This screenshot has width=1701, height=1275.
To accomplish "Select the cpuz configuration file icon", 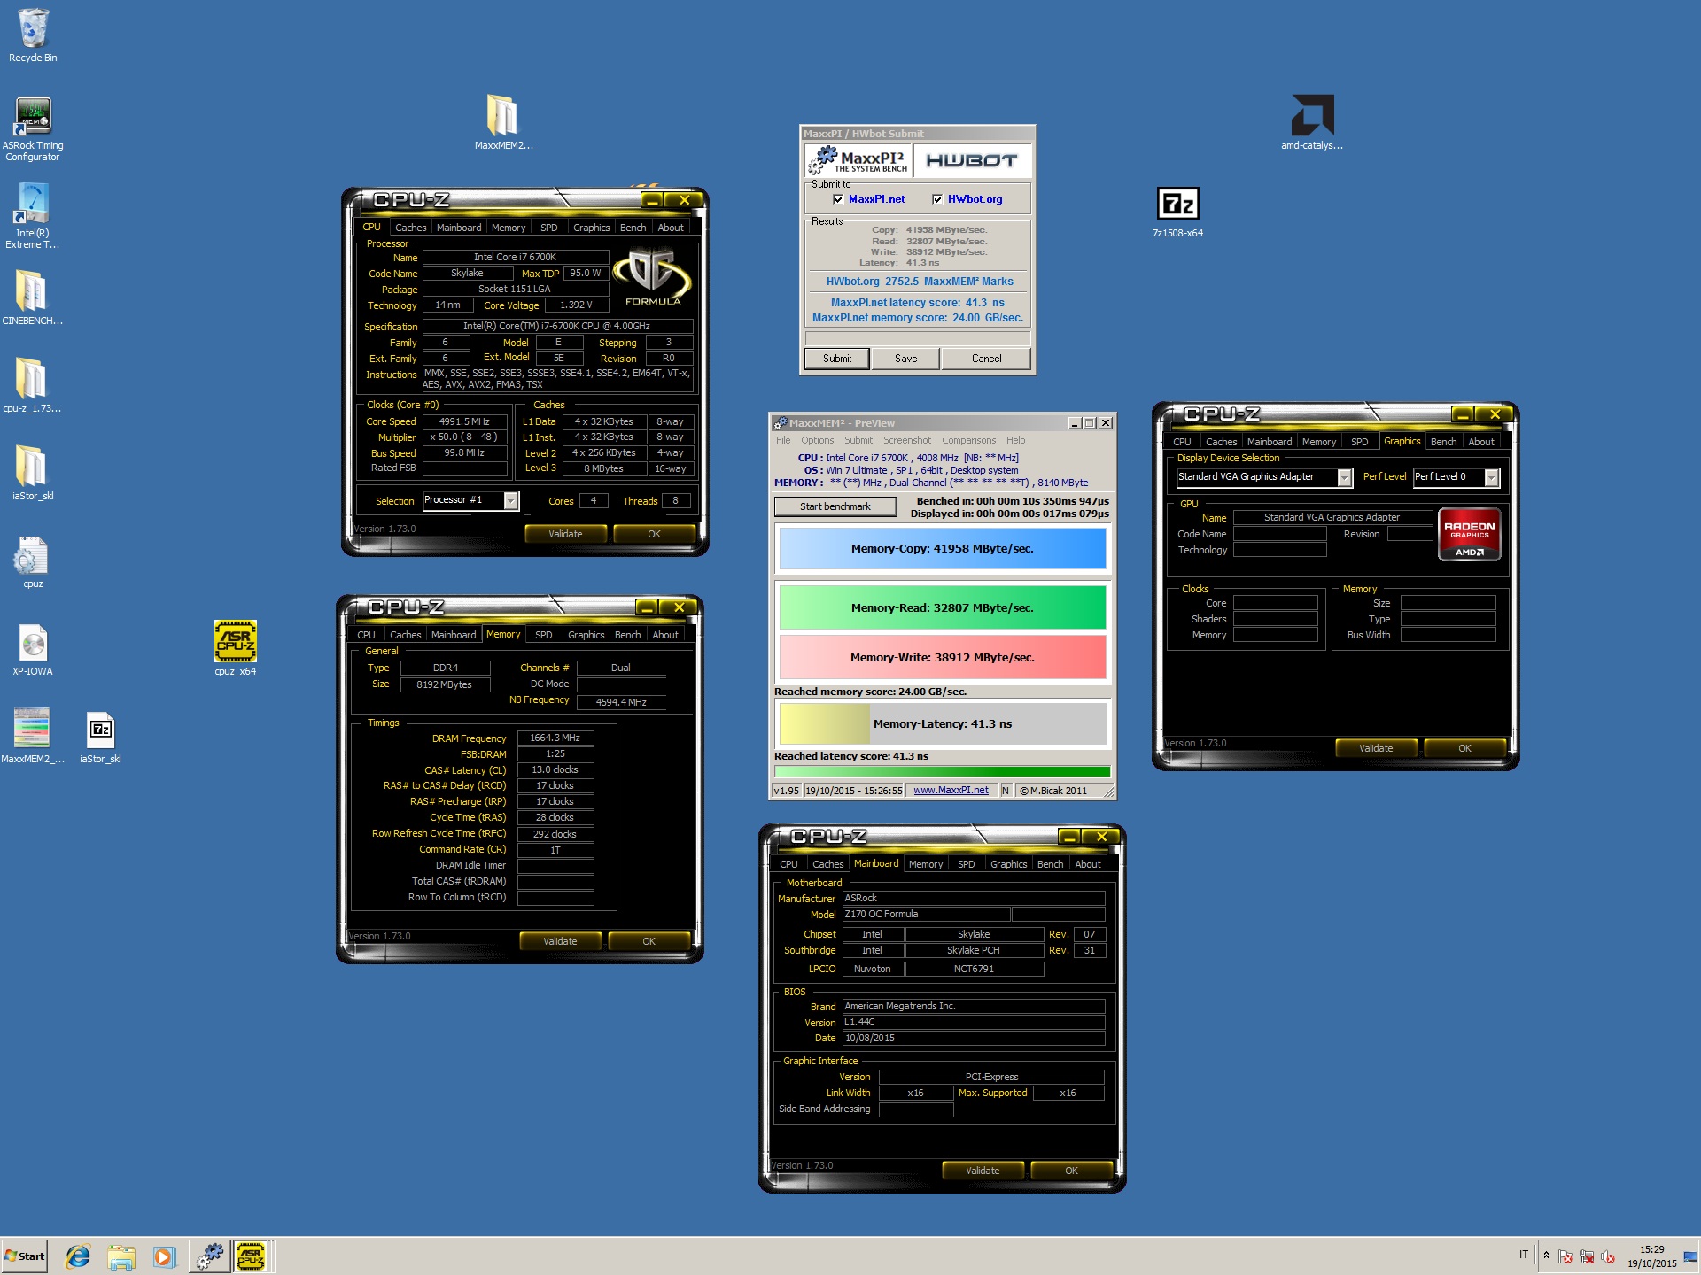I will 33,561.
